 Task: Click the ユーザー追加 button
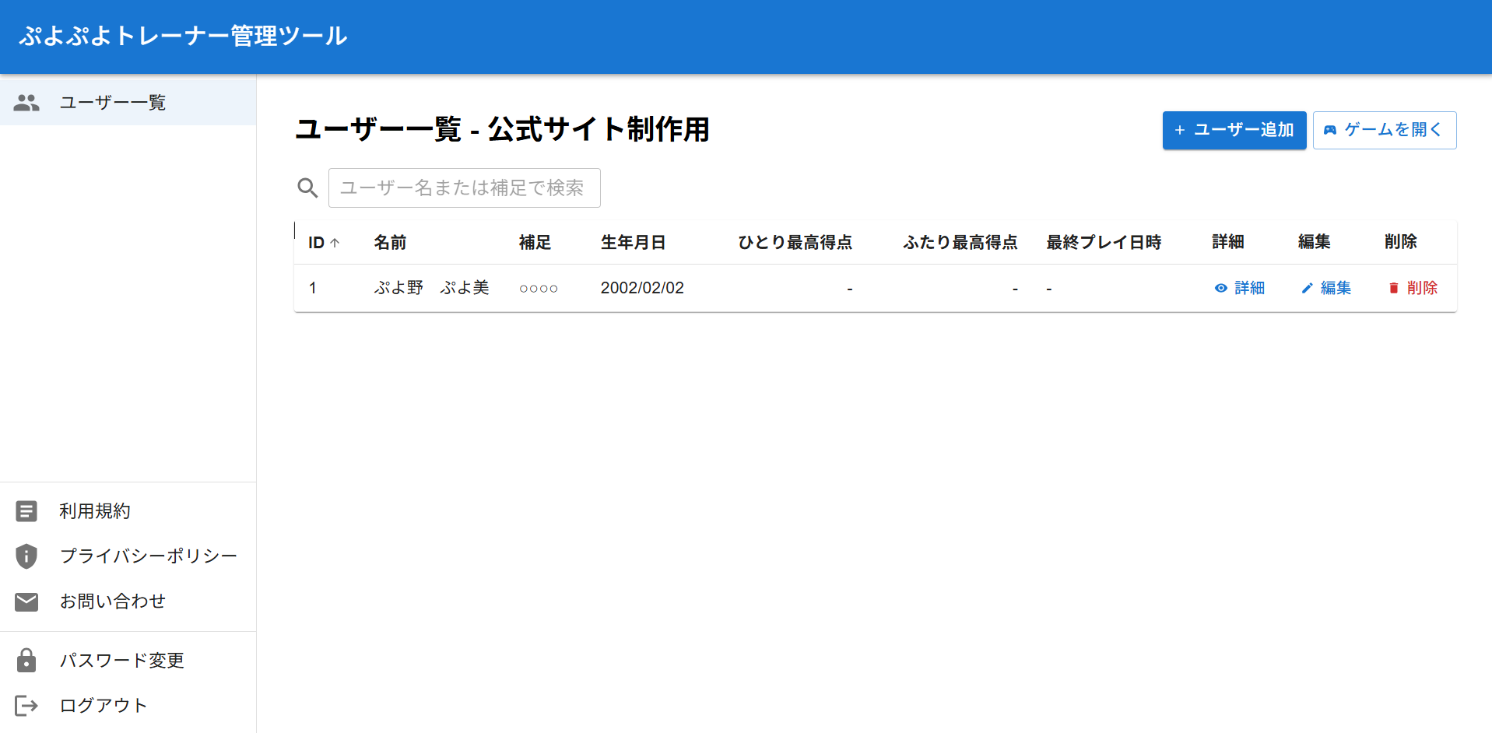coord(1234,130)
